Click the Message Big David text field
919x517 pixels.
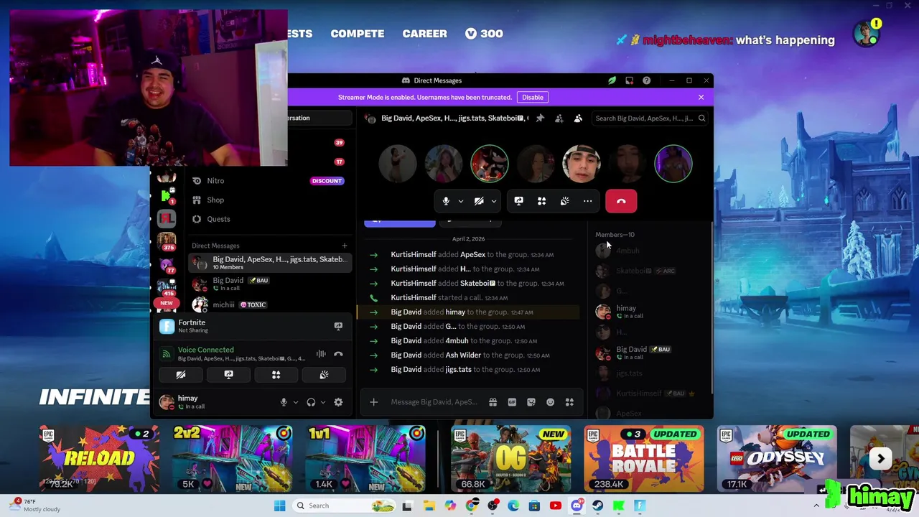(434, 402)
